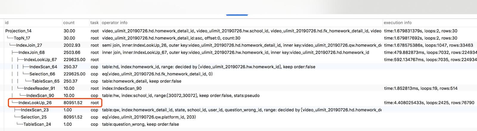Choose the IndexReader_91 node
477x131 pixels.
[40, 88]
